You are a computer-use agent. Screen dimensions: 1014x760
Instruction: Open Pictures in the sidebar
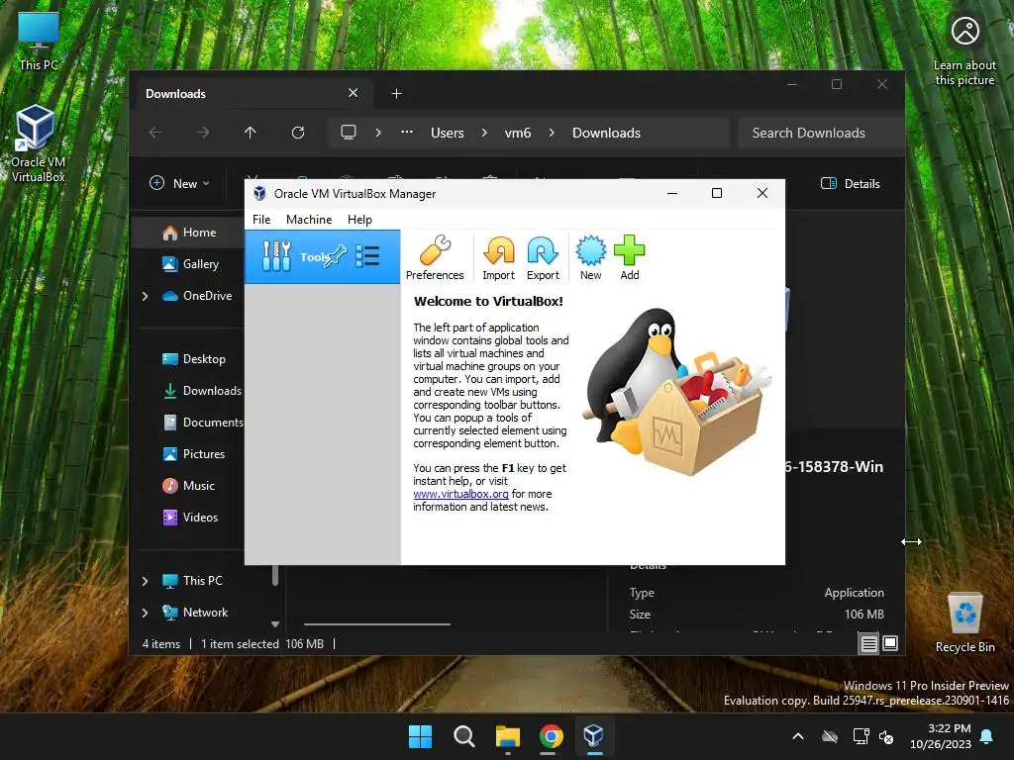193,453
